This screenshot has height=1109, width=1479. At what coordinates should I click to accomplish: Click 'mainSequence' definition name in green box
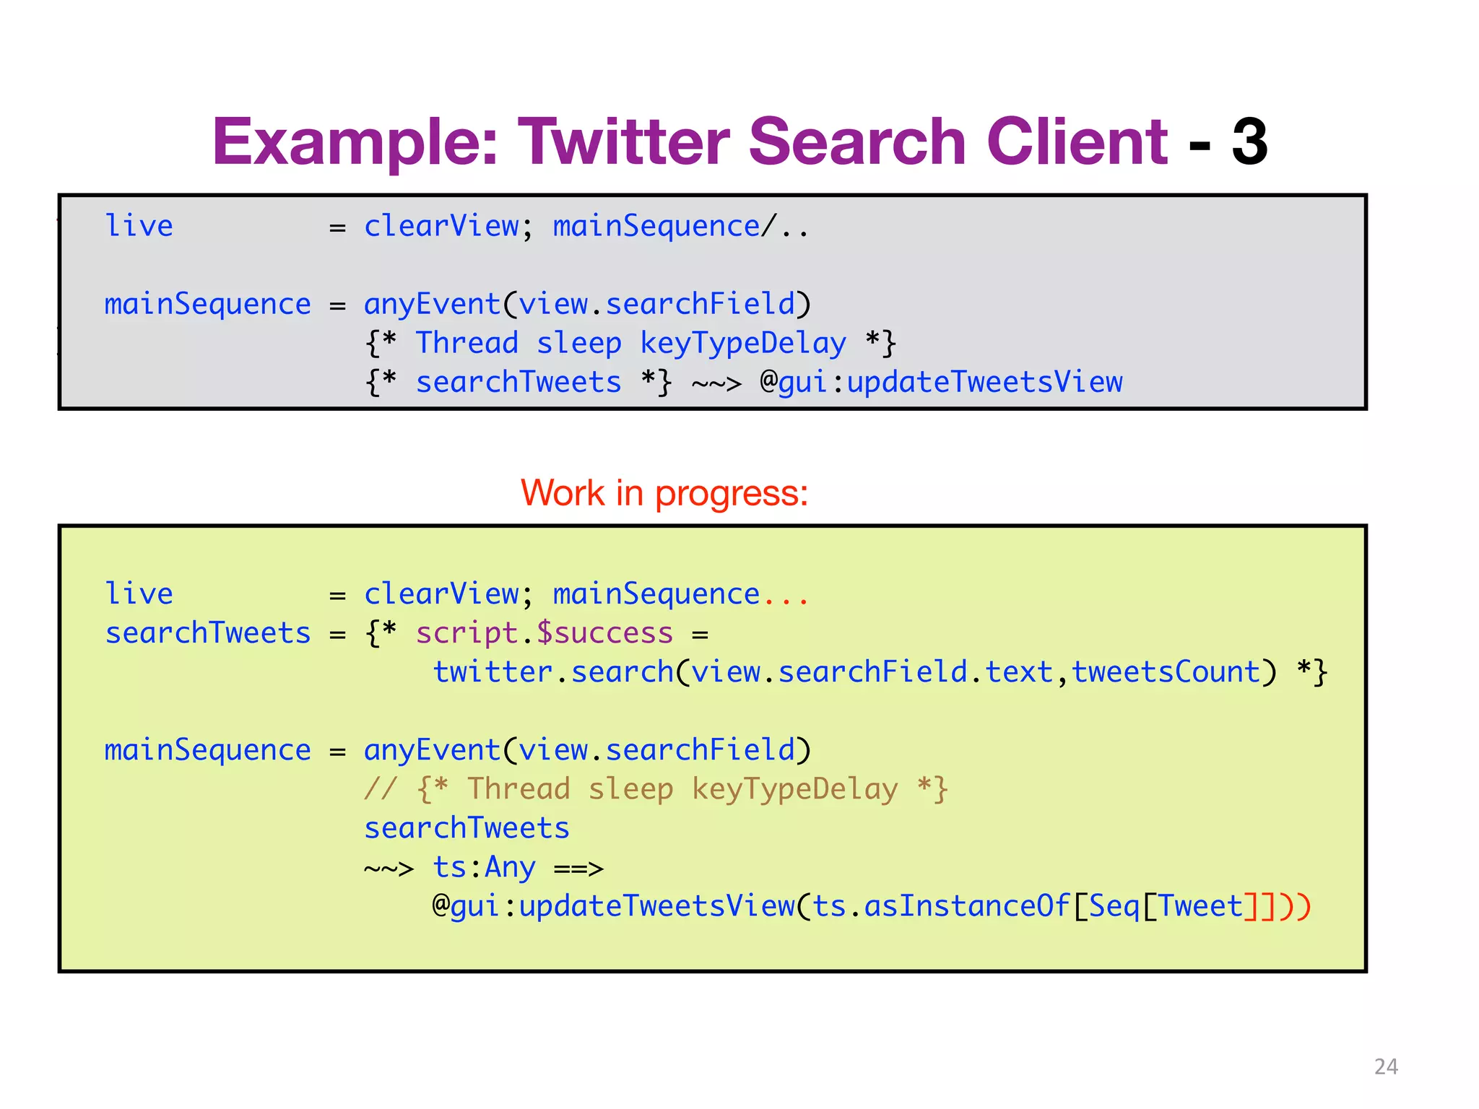[x=207, y=750]
